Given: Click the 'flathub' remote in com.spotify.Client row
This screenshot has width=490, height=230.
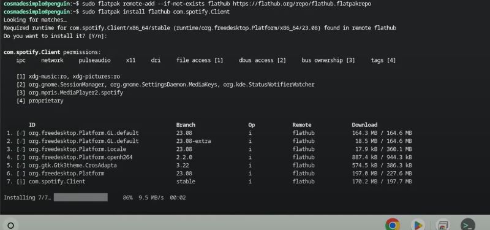Looking at the screenshot, I should pos(303,182).
